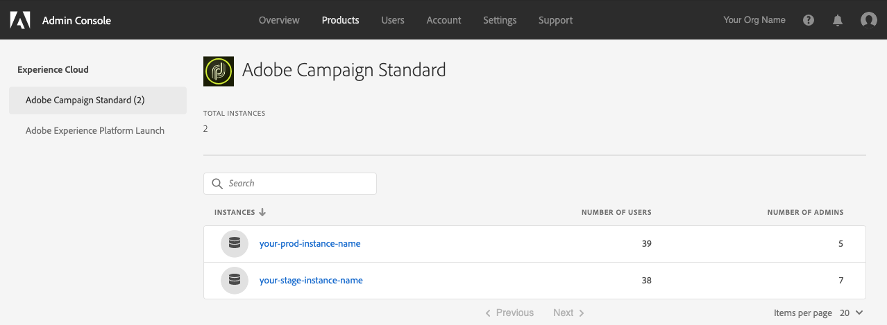This screenshot has height=325, width=887.
Task: Click the prod instance database icon
Action: click(x=235, y=244)
